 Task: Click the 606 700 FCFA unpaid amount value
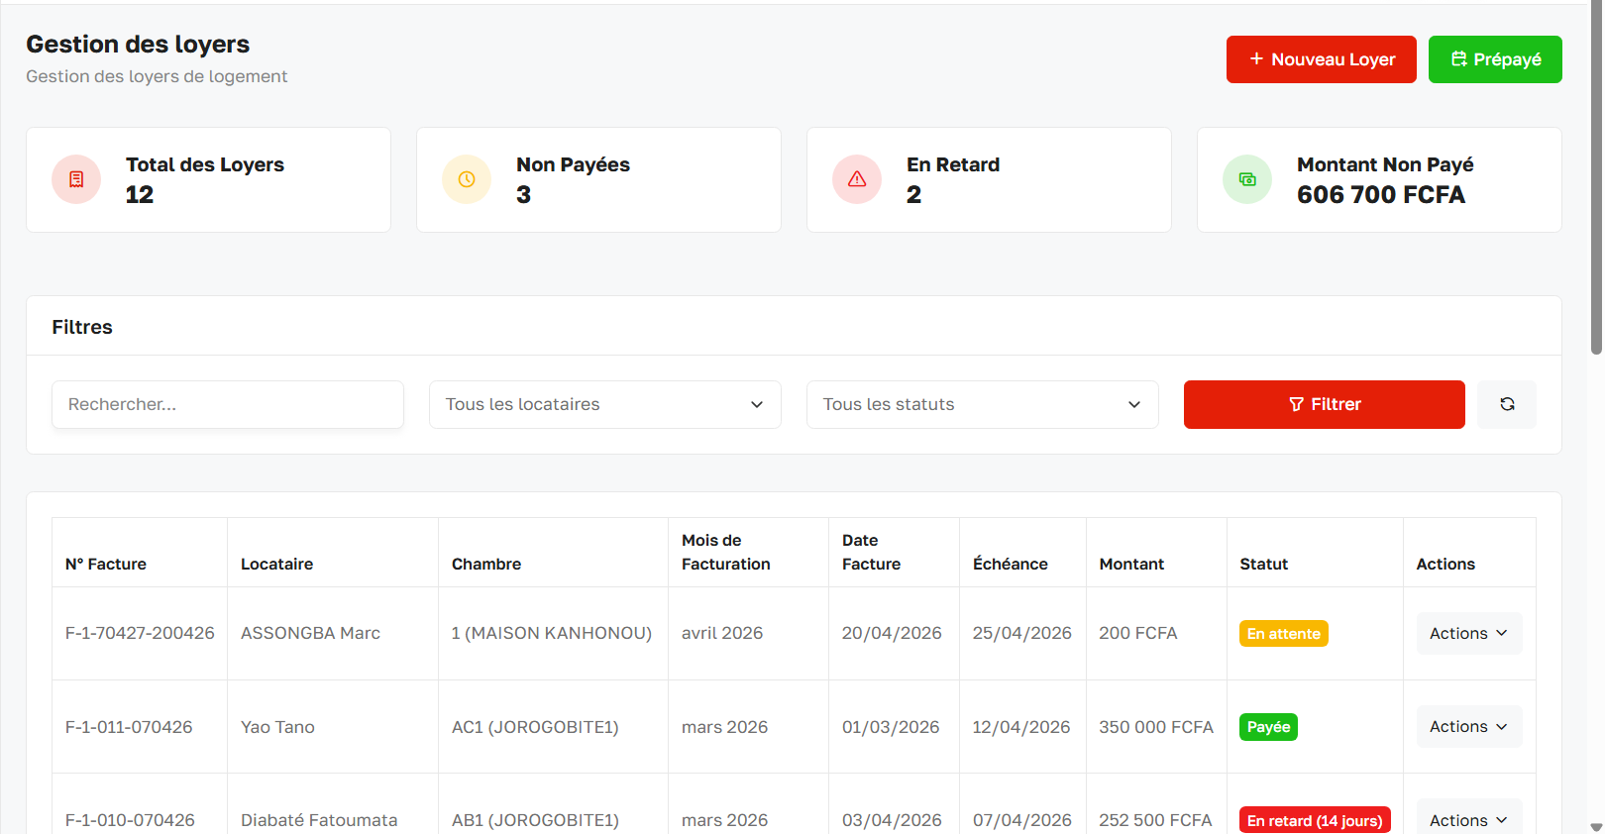[1381, 195]
